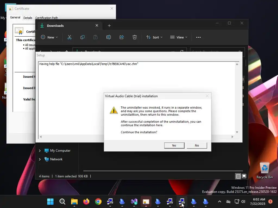The image size is (278, 208).
Task: Maximize the Downloads Explorer window
Action: (229, 23)
